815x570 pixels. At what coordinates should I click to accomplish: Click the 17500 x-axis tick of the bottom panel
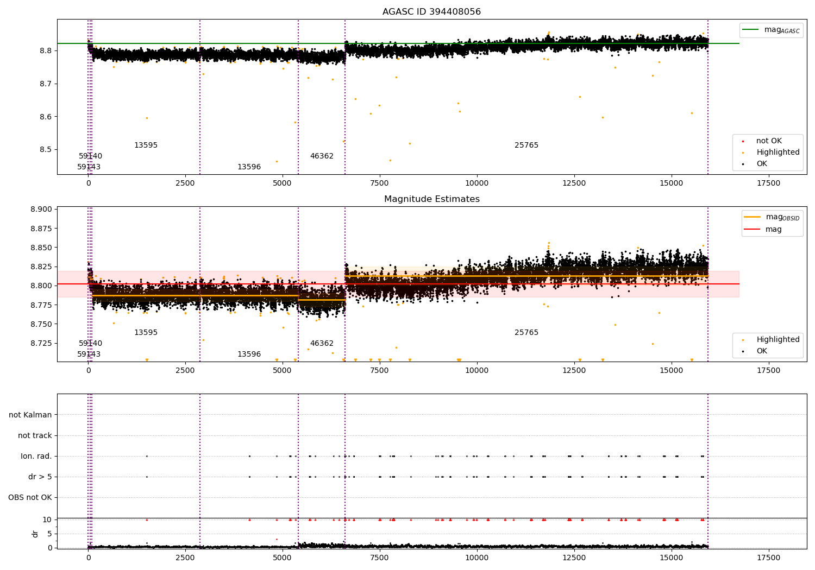pos(768,558)
